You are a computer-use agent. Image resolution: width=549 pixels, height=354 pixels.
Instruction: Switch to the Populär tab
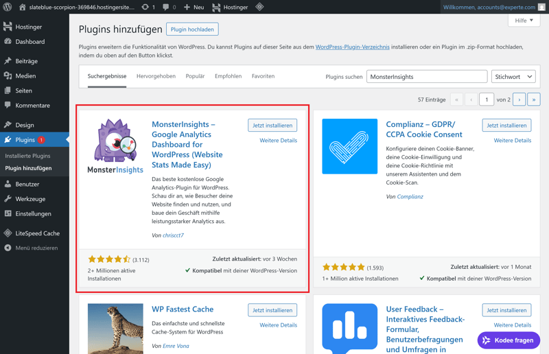tap(195, 76)
